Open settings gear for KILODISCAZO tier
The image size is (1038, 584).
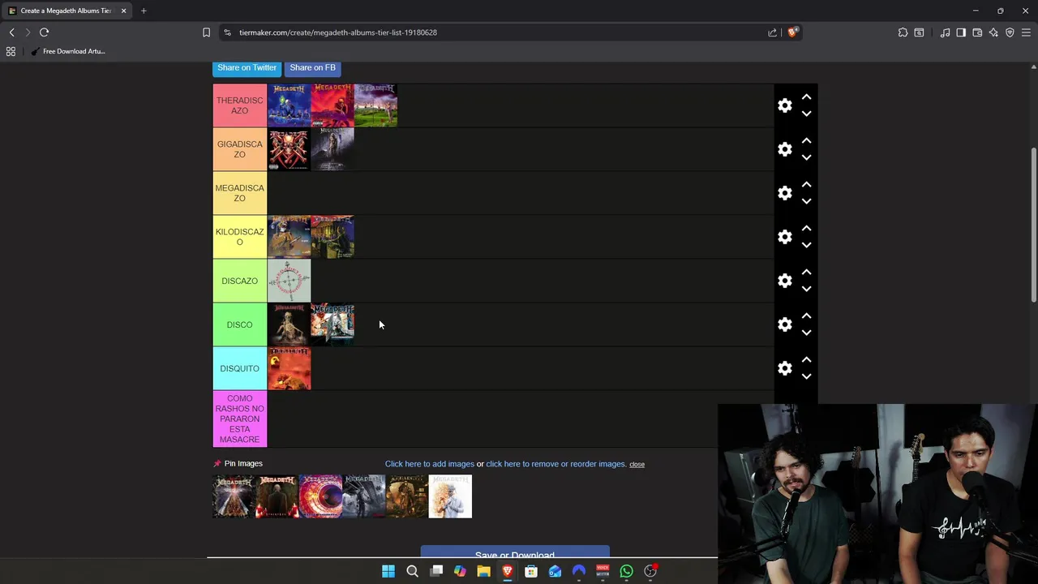785,237
